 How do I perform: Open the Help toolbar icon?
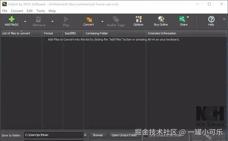tap(211, 19)
